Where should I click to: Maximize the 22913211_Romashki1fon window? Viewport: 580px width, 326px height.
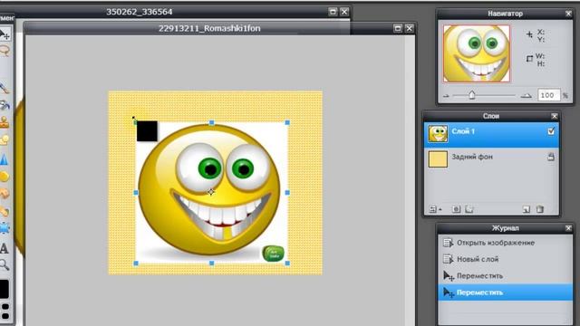point(398,28)
